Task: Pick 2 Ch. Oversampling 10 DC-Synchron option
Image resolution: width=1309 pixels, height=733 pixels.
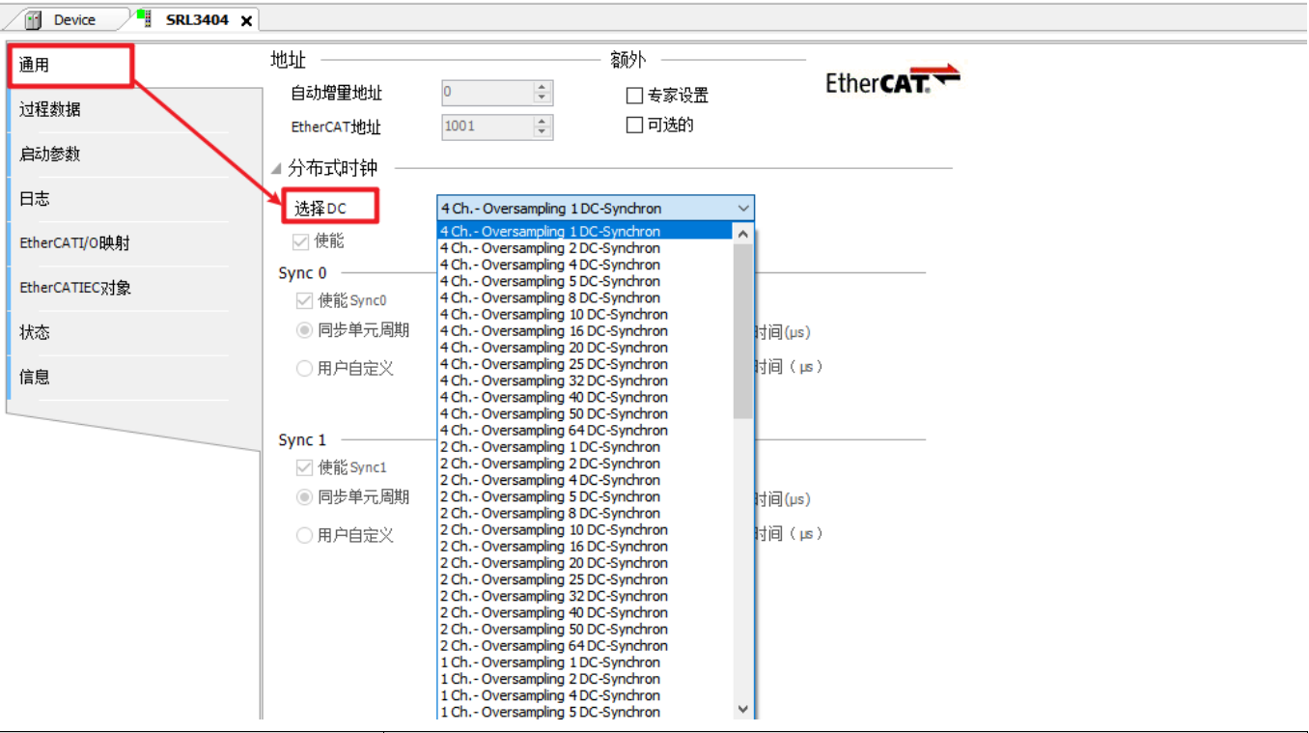Action: click(x=553, y=530)
